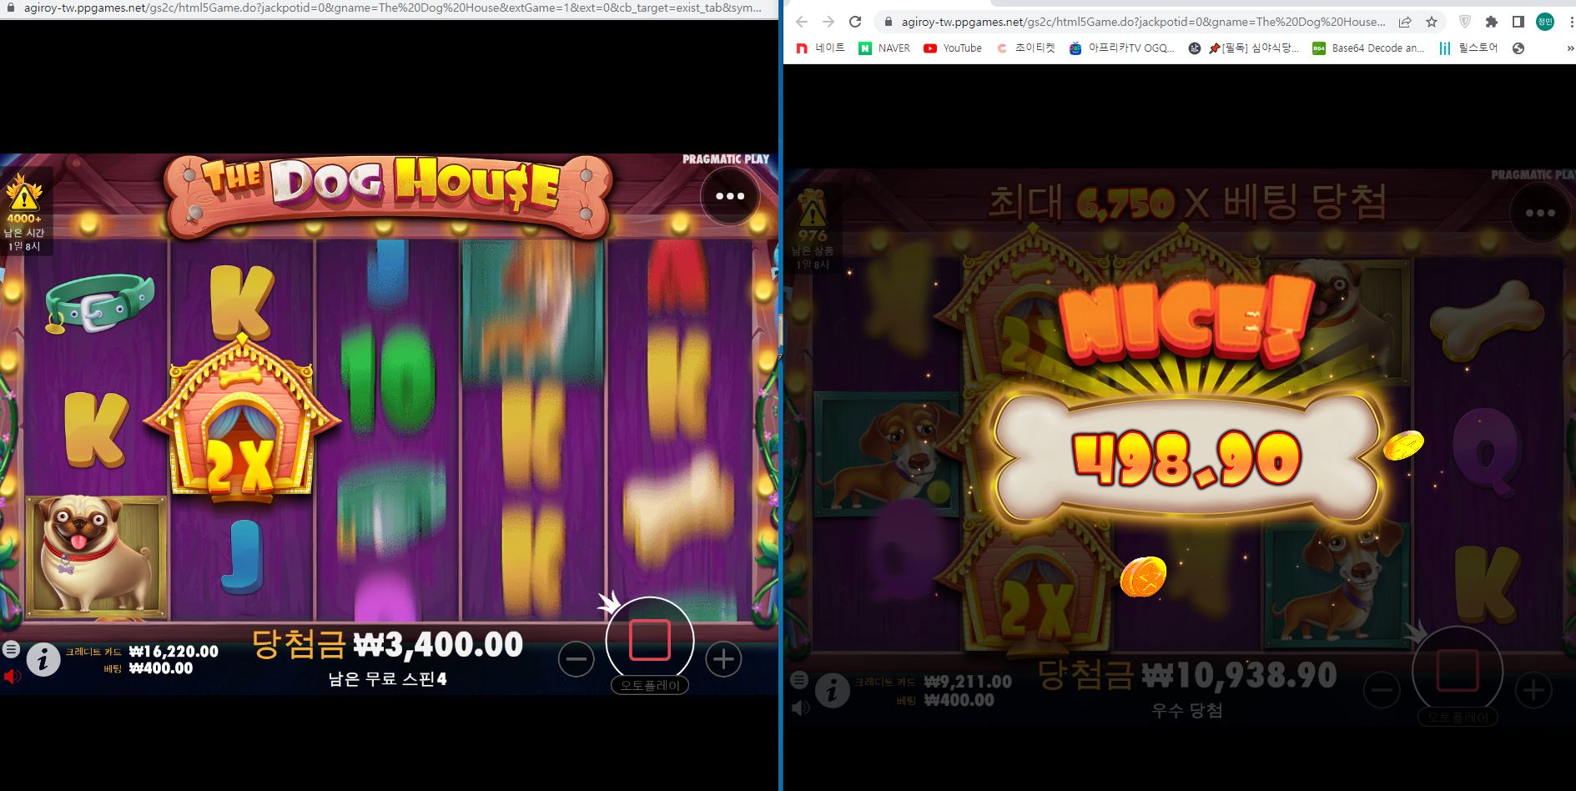Decrease the bet with minus button, left game
1576x791 pixels.
(576, 660)
